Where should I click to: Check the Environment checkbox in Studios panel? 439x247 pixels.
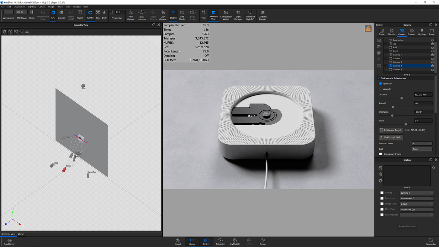coord(382,198)
